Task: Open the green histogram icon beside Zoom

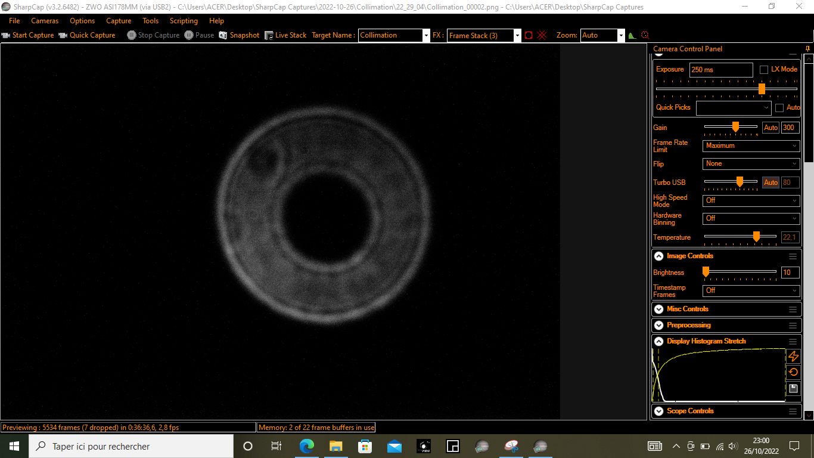Action: tap(632, 35)
